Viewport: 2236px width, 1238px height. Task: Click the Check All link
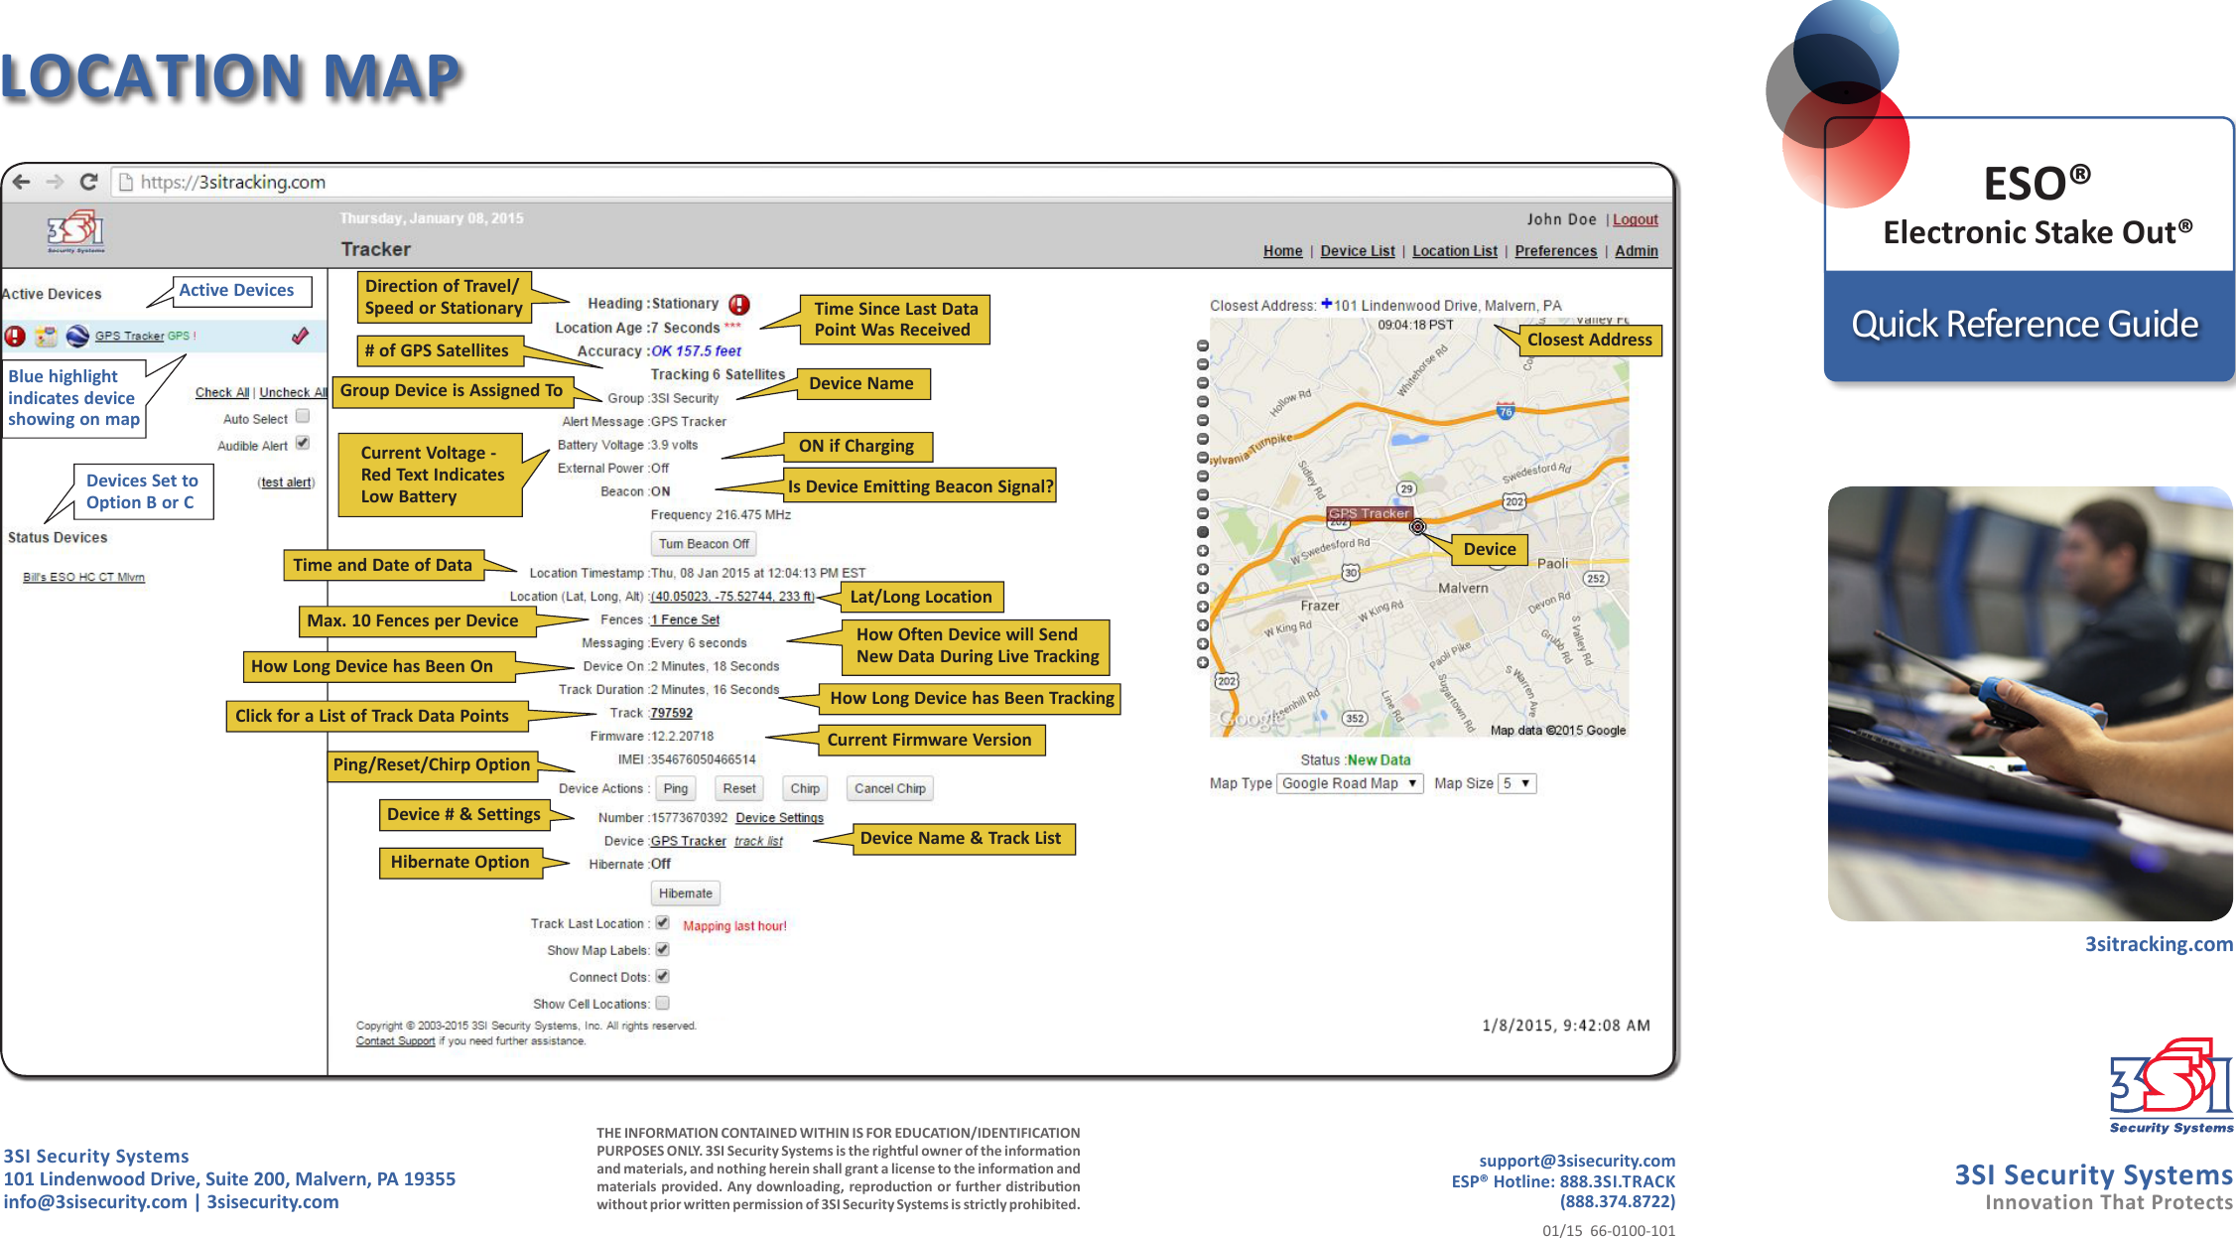click(222, 392)
